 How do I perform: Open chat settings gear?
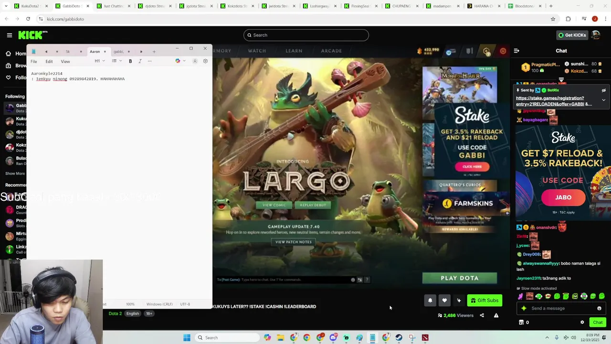click(582, 322)
